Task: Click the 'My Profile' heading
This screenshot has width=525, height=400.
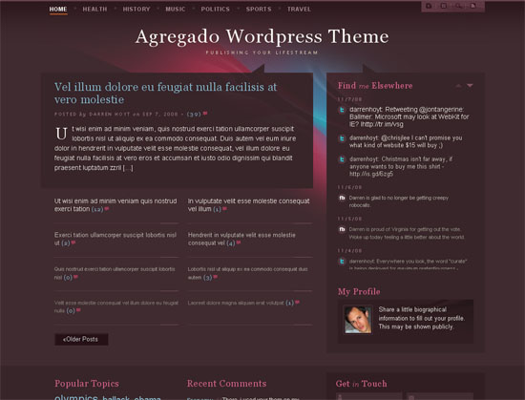Action: (359, 291)
